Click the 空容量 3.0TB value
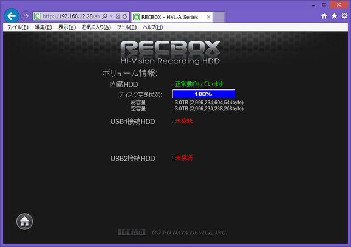Viewport: 351px width, 247px height. click(x=209, y=109)
